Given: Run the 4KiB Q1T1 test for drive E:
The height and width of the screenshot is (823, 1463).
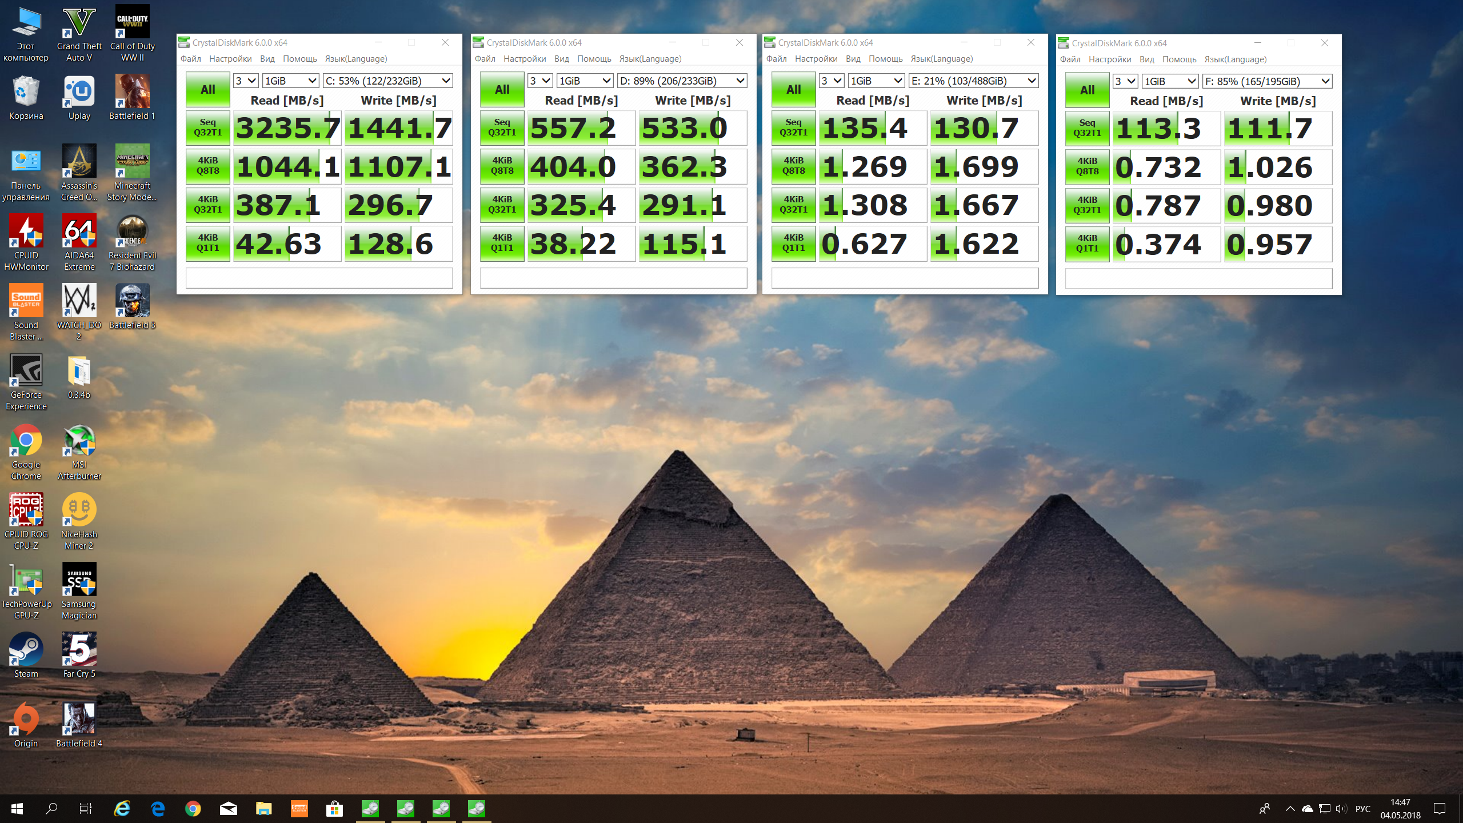Looking at the screenshot, I should pyautogui.click(x=793, y=243).
